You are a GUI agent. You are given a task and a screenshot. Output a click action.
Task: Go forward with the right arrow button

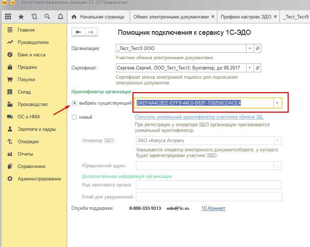(91, 32)
